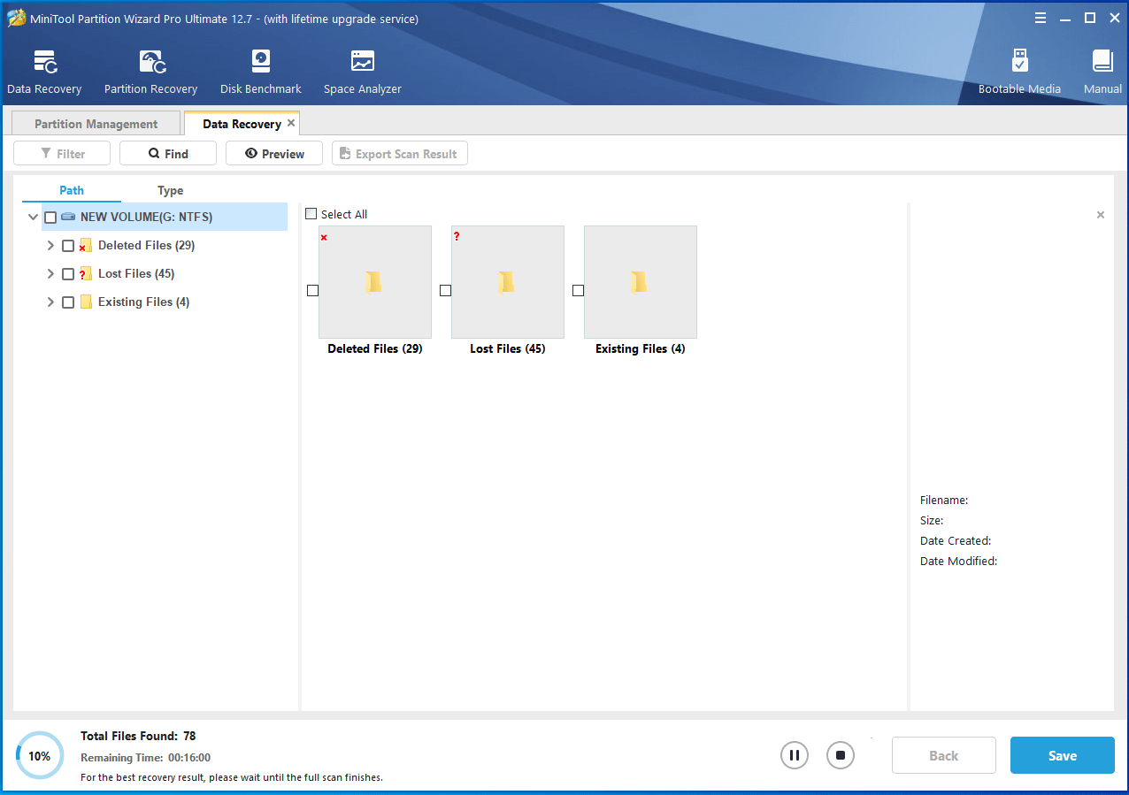Close the file details preview panel
This screenshot has height=795, width=1129.
click(x=1101, y=215)
